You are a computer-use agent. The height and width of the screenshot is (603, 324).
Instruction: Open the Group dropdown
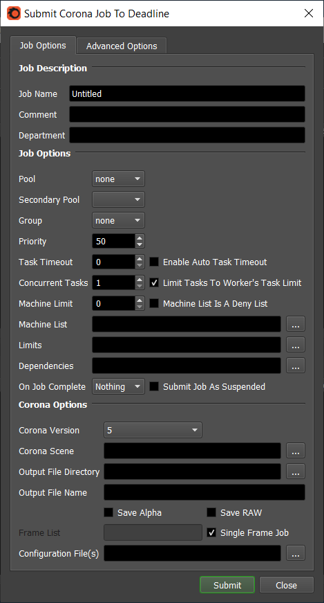(x=118, y=220)
